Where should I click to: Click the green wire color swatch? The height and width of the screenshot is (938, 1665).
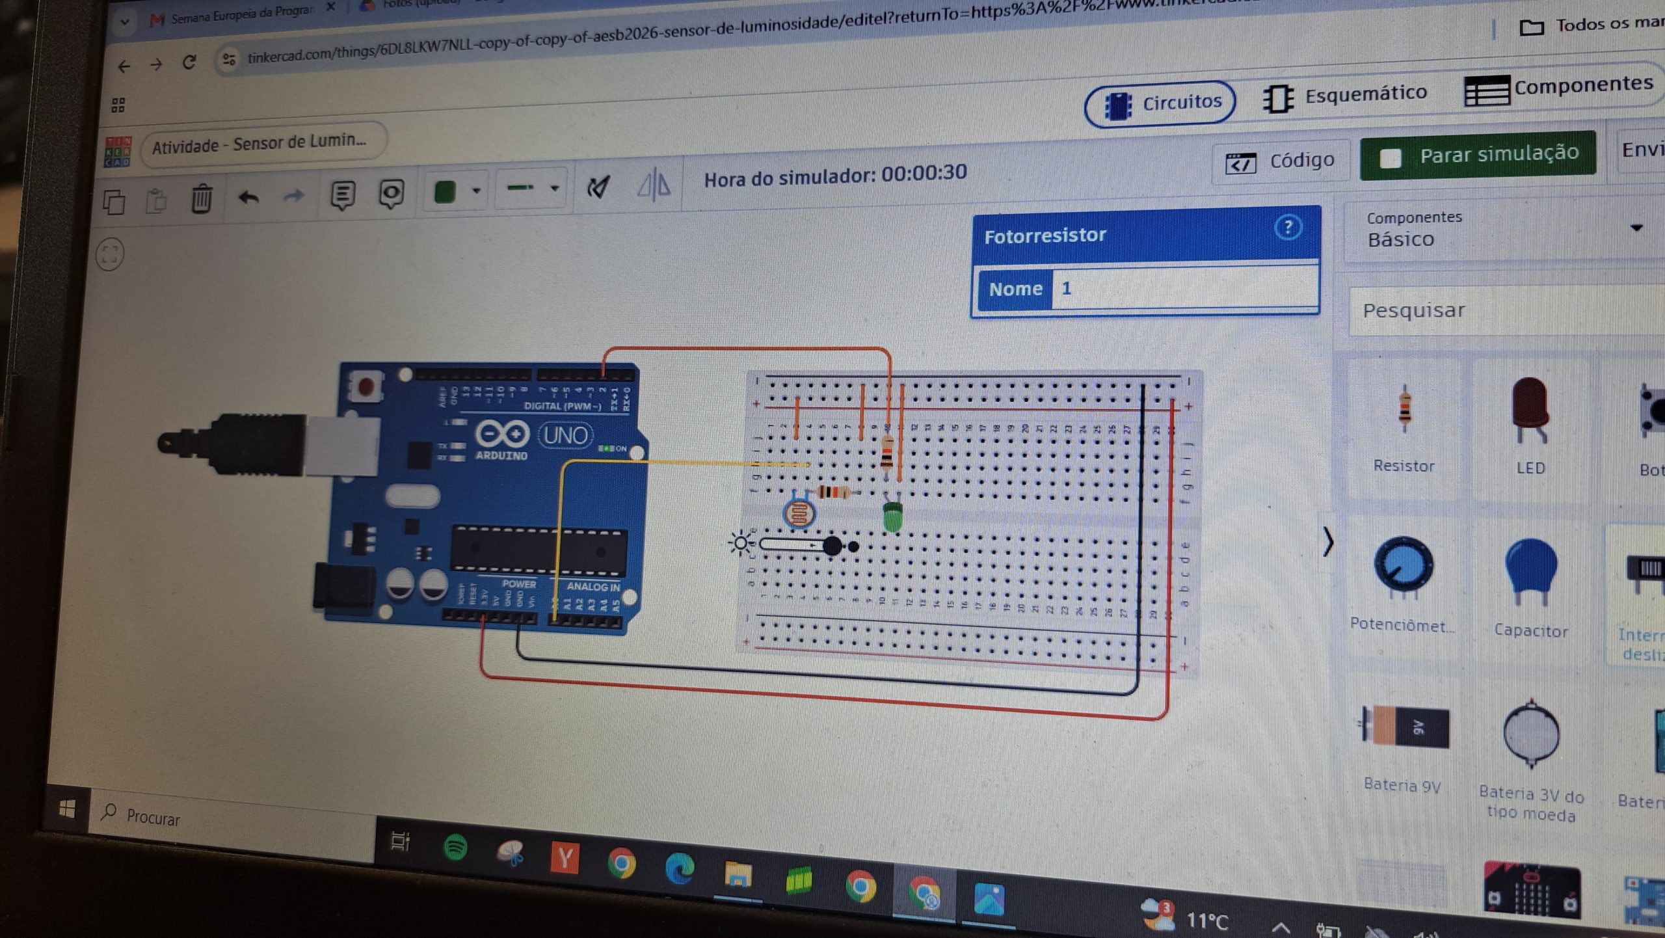[x=445, y=192]
